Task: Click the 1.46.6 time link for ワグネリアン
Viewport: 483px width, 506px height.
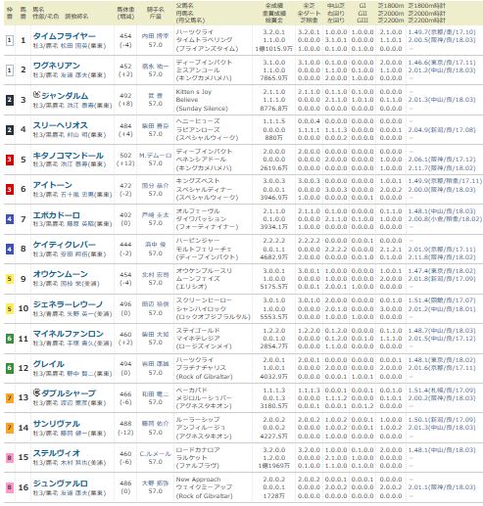Action: tap(442, 62)
